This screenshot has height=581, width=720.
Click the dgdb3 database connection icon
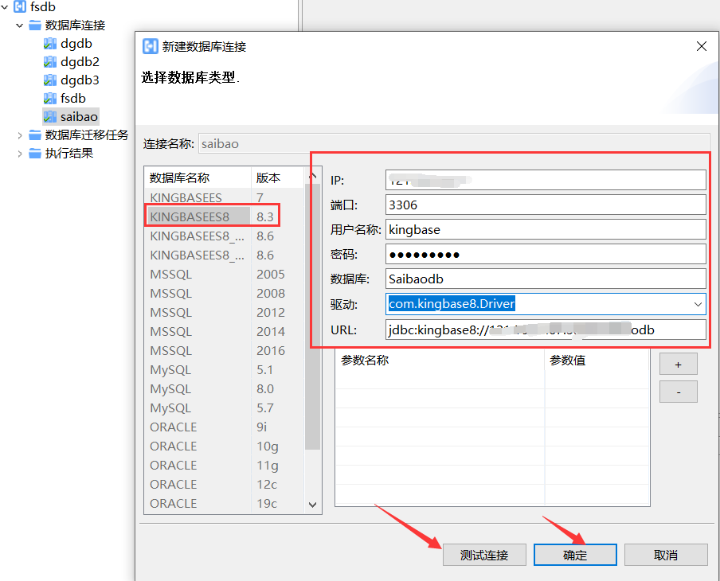tap(49, 80)
